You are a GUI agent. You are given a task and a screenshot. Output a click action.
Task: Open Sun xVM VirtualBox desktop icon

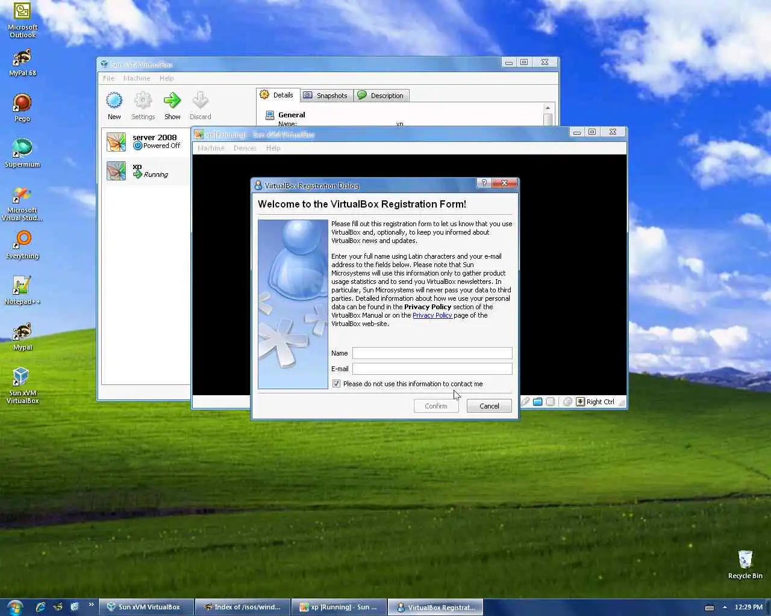[22, 386]
